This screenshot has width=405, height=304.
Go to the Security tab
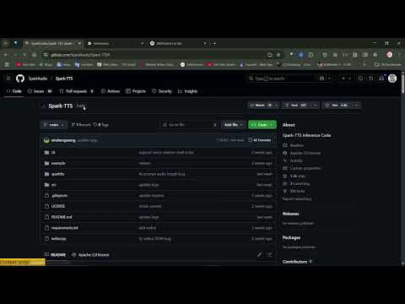[162, 91]
